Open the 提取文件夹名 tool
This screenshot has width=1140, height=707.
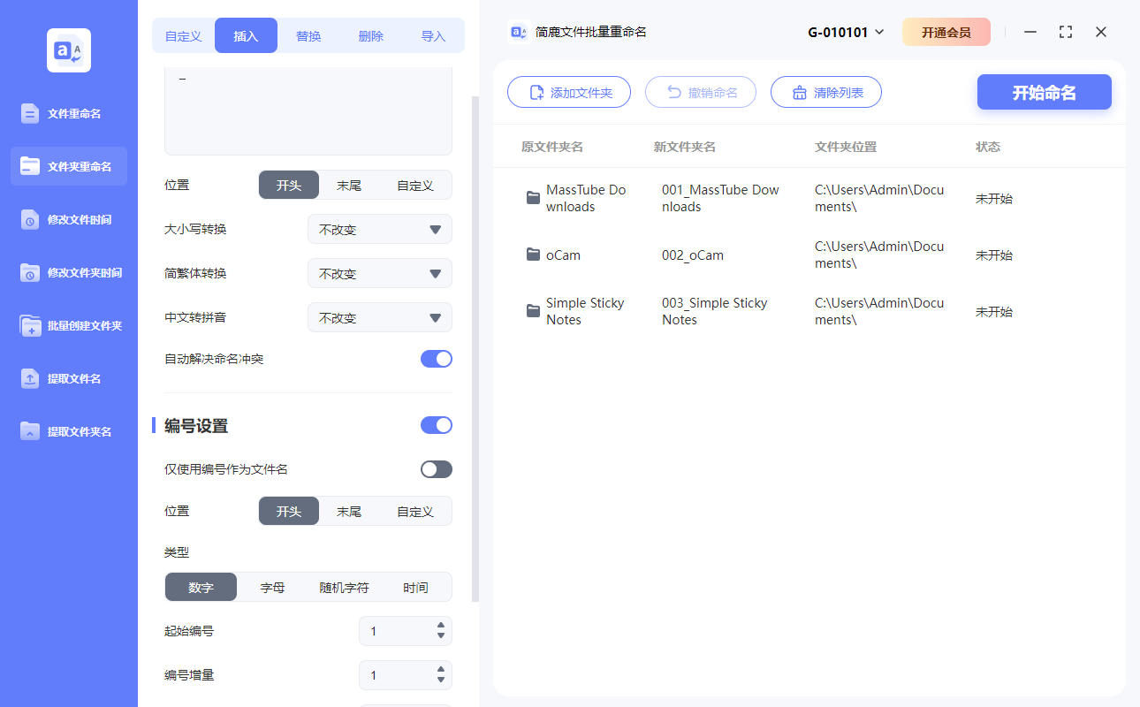[x=68, y=431]
